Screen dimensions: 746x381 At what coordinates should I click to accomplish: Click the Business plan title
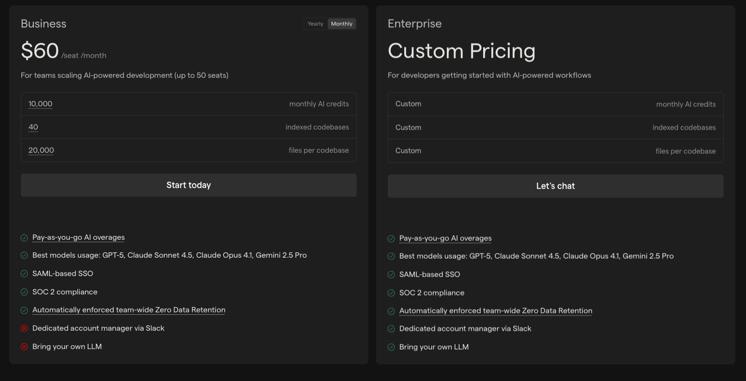(44, 24)
